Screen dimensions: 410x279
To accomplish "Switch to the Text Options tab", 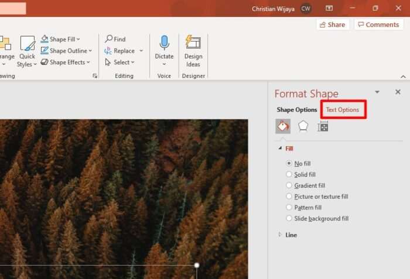I will [342, 110].
